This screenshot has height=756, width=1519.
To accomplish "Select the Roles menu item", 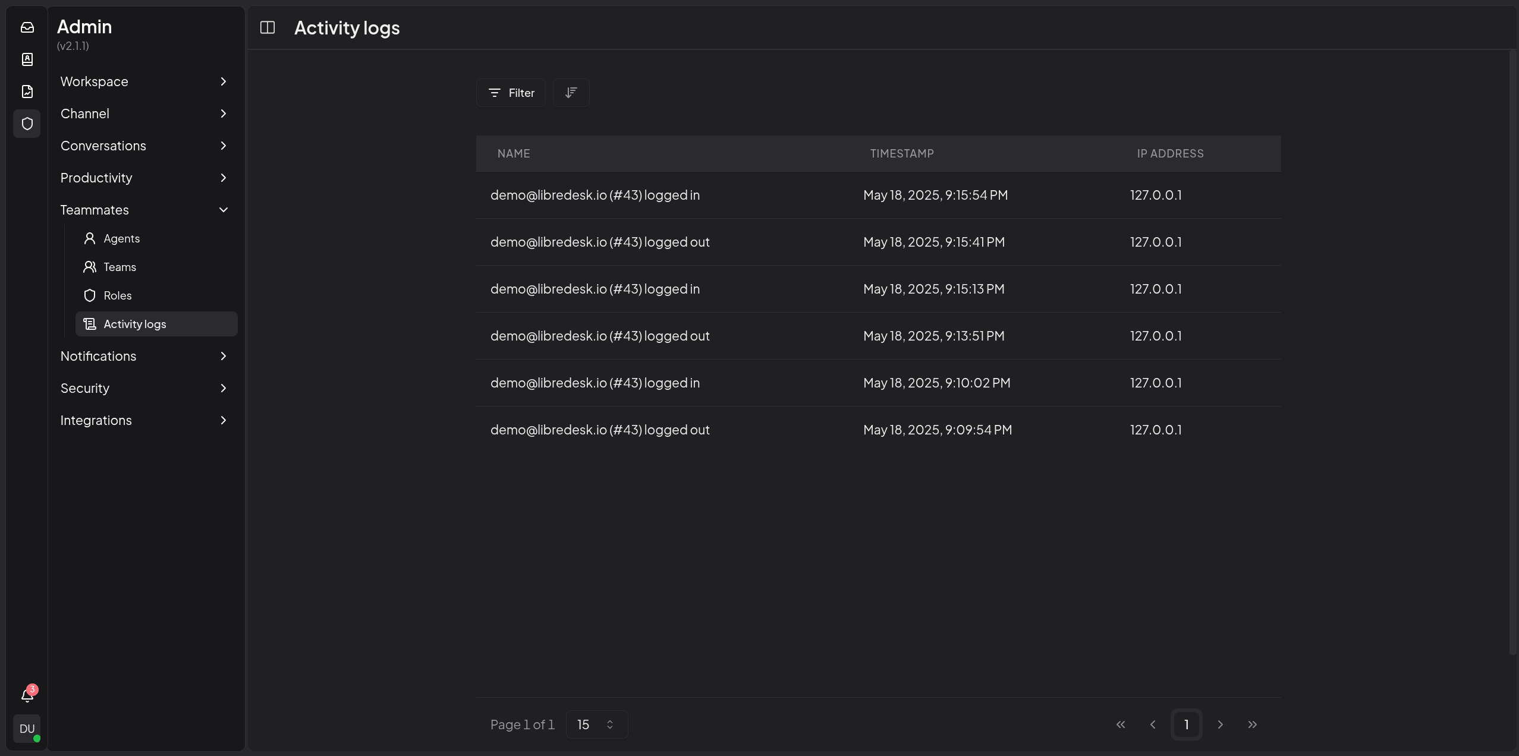I will (x=118, y=295).
